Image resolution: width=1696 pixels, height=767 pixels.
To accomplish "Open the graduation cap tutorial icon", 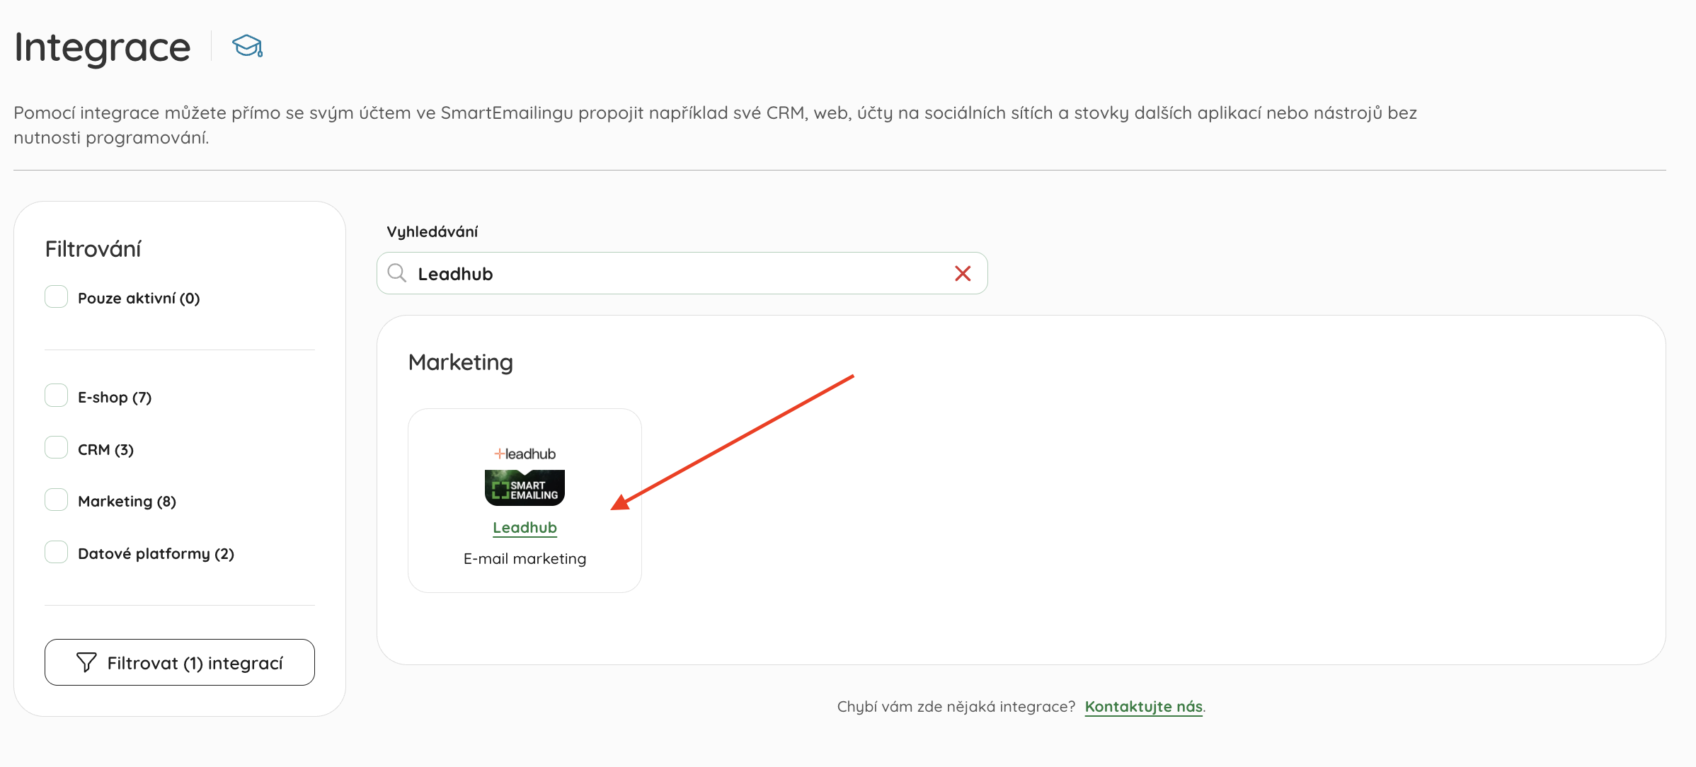I will (247, 46).
